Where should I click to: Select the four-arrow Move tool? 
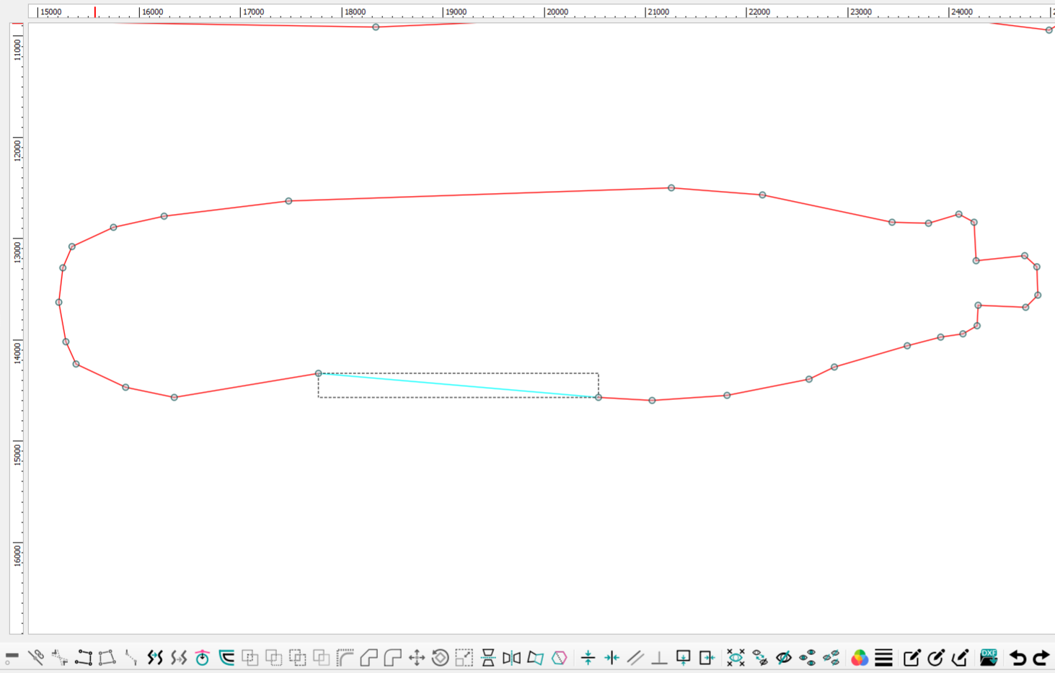click(416, 657)
